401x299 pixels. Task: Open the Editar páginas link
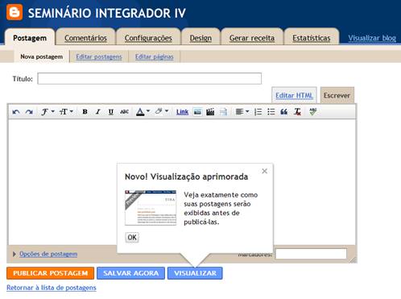pos(155,56)
